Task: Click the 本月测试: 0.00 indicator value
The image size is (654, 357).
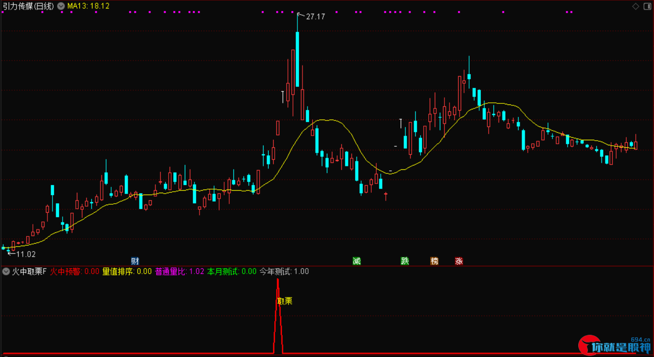Action: [x=232, y=271]
